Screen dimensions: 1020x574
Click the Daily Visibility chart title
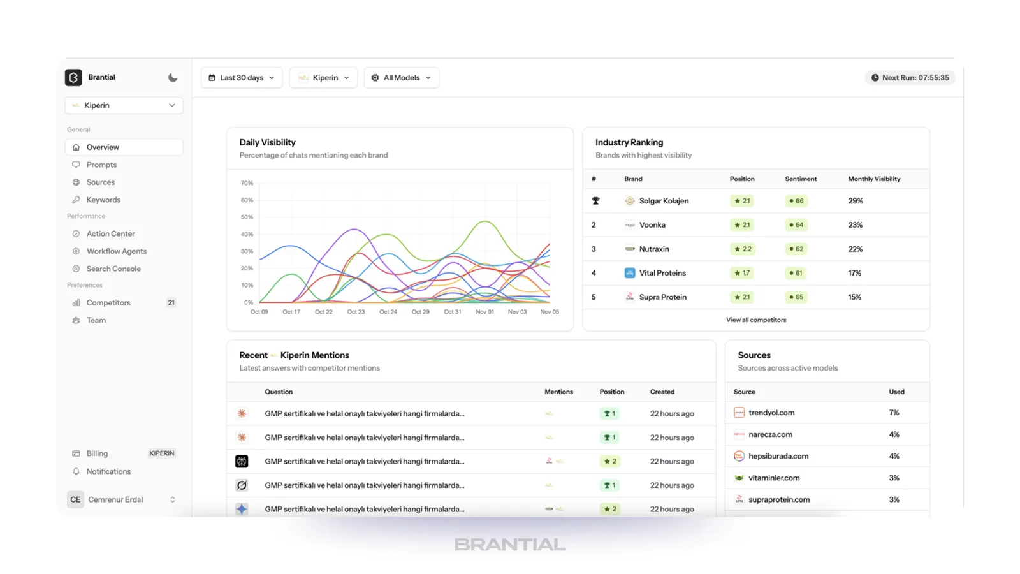[x=268, y=142]
